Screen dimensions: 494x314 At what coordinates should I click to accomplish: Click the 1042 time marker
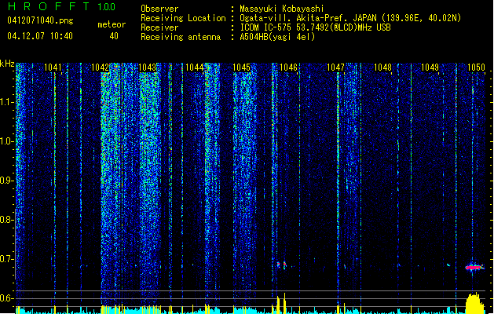[x=100, y=68]
